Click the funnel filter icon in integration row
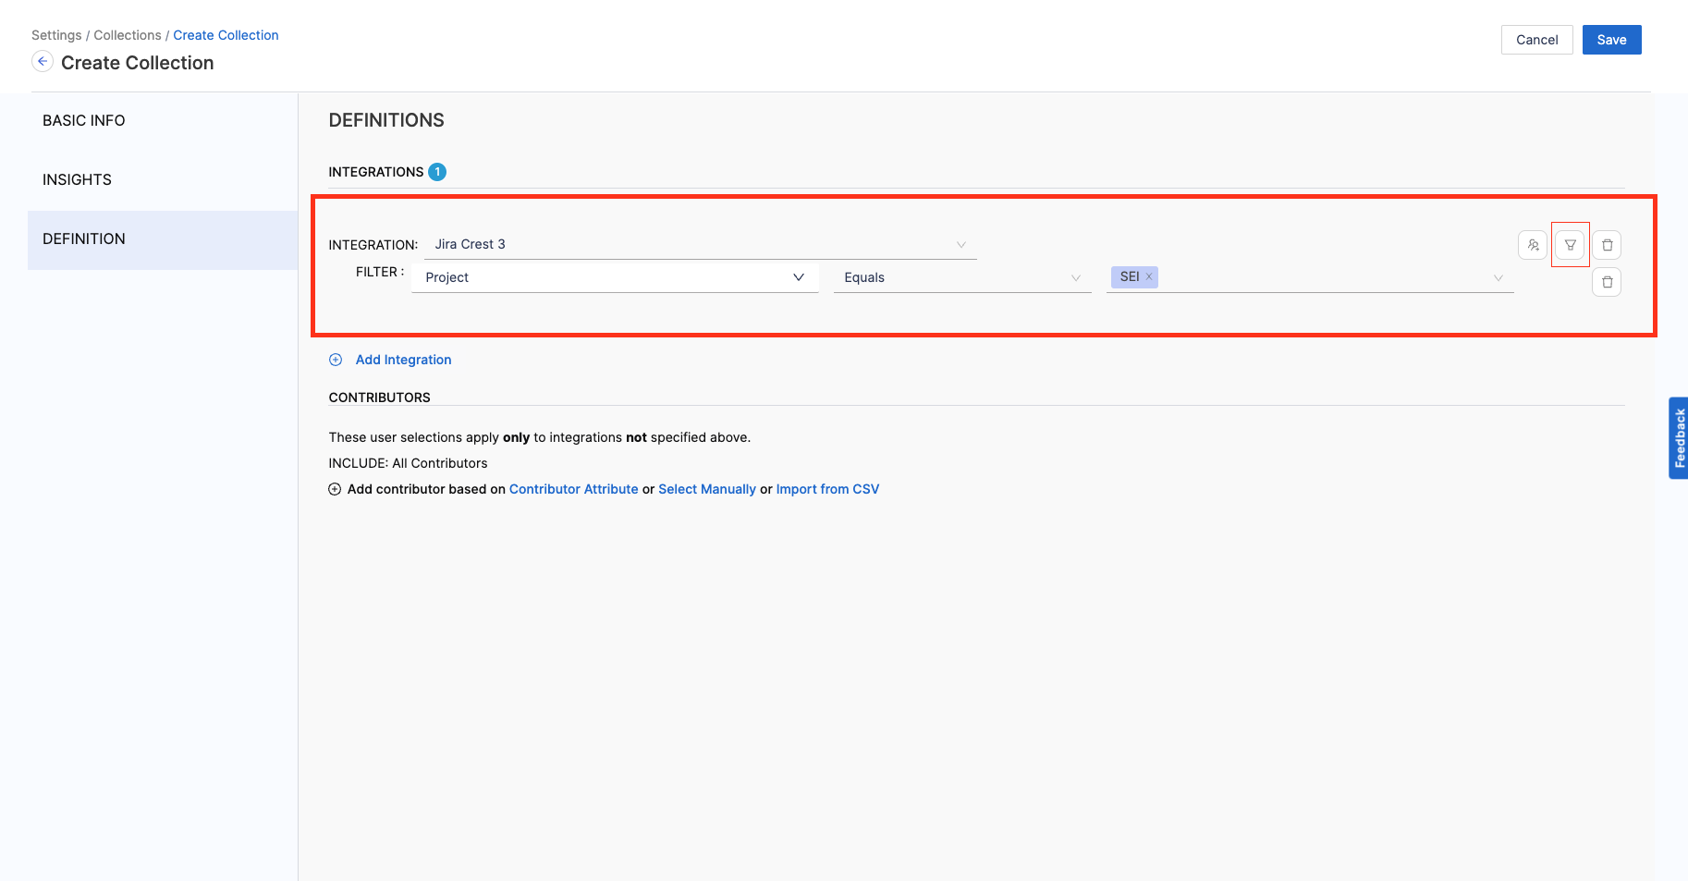1688x881 pixels. (1570, 245)
